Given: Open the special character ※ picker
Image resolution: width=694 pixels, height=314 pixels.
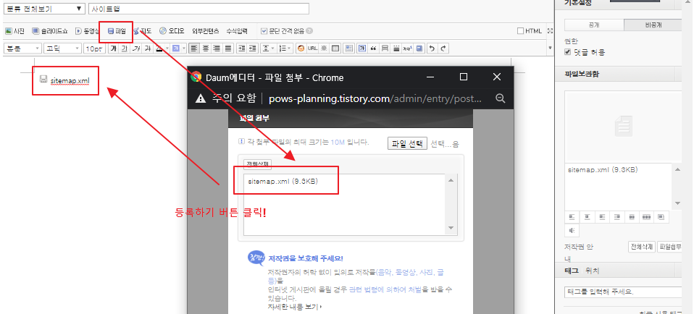Looking at the screenshot, I should pyautogui.click(x=324, y=48).
